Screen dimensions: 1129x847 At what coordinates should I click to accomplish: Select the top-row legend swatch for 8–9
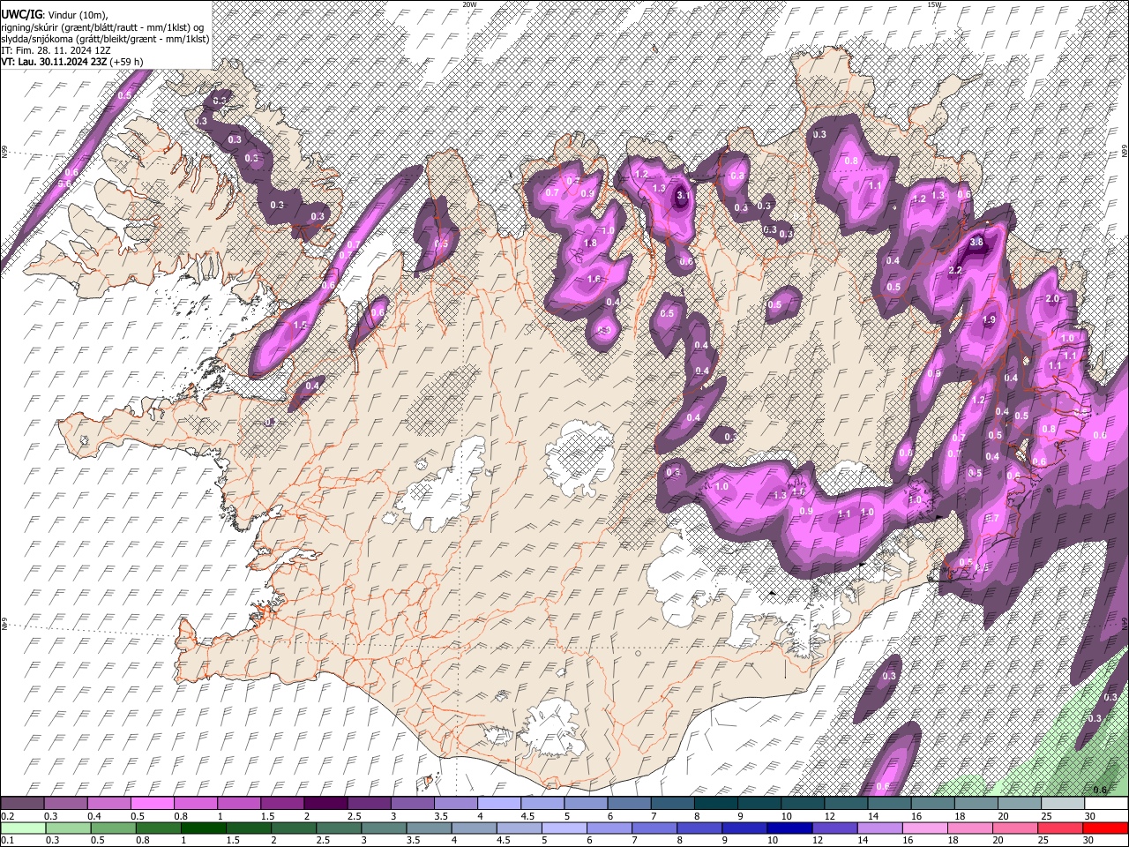click(x=716, y=804)
